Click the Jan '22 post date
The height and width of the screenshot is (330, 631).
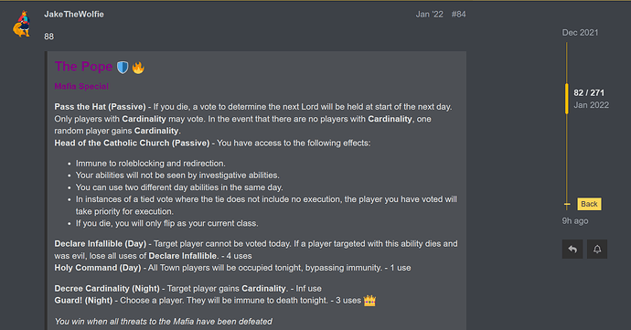point(430,14)
